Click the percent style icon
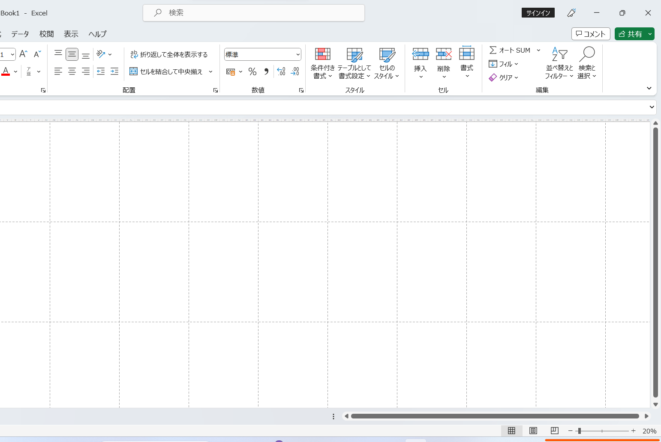The width and height of the screenshot is (661, 442). tap(252, 71)
